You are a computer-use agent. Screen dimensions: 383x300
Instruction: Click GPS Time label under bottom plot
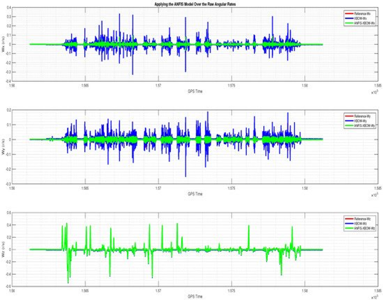tap(195, 296)
